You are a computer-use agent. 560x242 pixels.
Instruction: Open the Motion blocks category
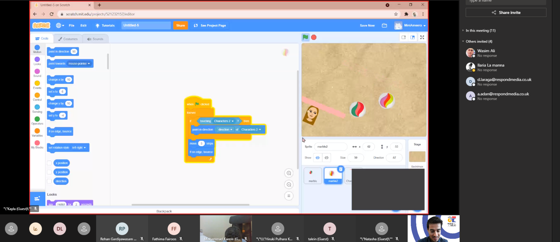pos(37,49)
